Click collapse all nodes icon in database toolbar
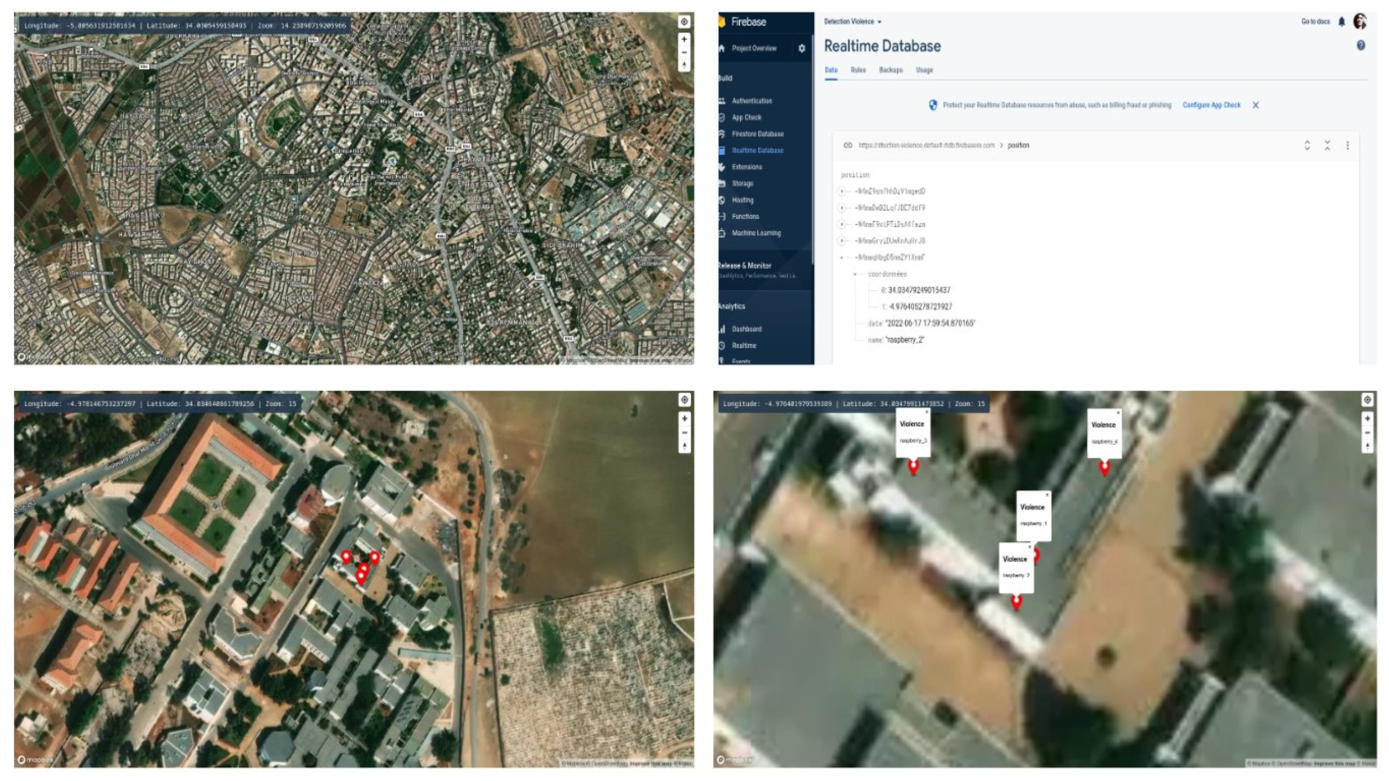The width and height of the screenshot is (1389, 781). pos(1327,145)
